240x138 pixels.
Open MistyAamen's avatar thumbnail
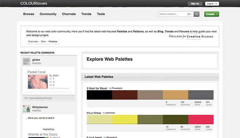coord(27,109)
